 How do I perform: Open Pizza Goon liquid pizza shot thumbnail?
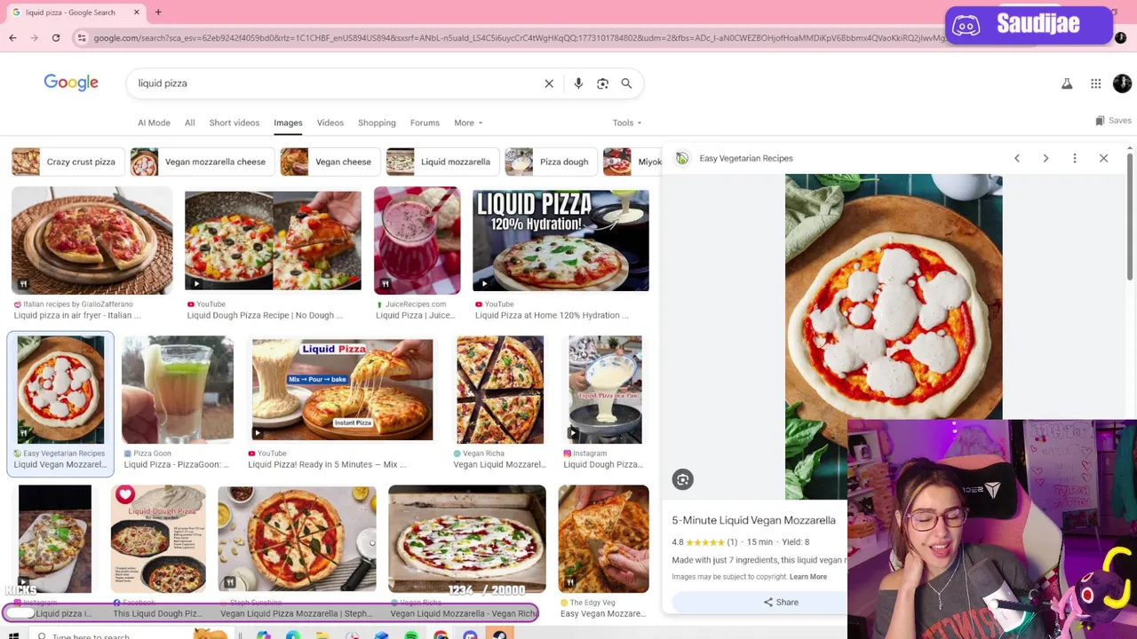[178, 390]
